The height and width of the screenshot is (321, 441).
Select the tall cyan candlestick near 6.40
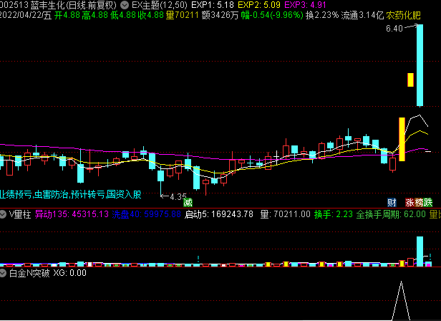coord(420,65)
